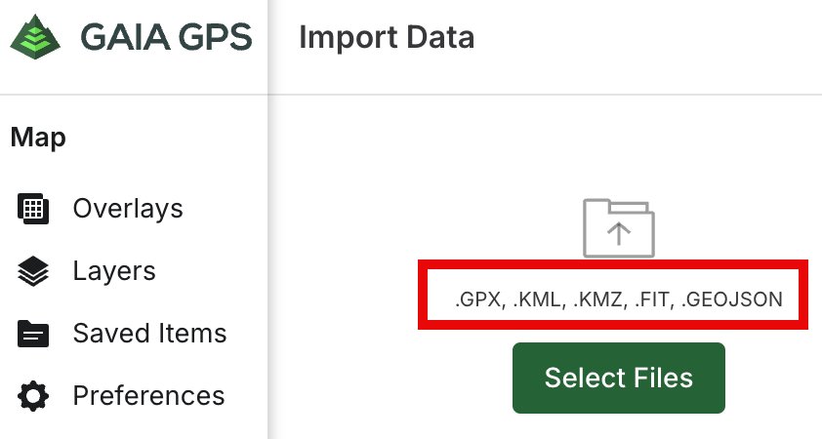Click the Map section header
822x439 pixels.
(x=38, y=138)
